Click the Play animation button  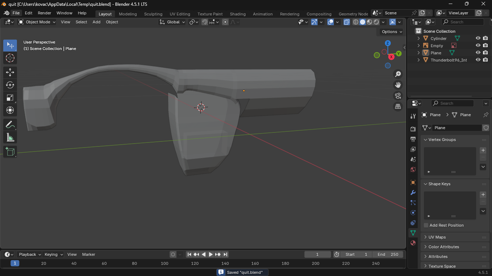(x=210, y=254)
